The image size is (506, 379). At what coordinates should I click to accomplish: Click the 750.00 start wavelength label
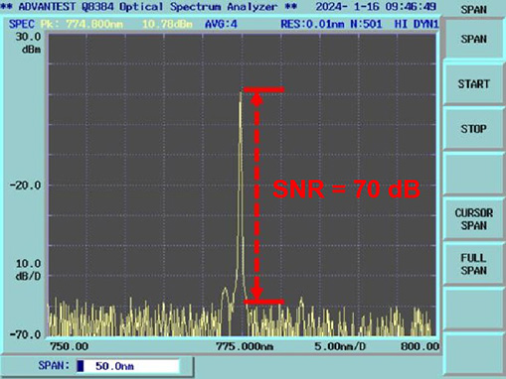(69, 346)
